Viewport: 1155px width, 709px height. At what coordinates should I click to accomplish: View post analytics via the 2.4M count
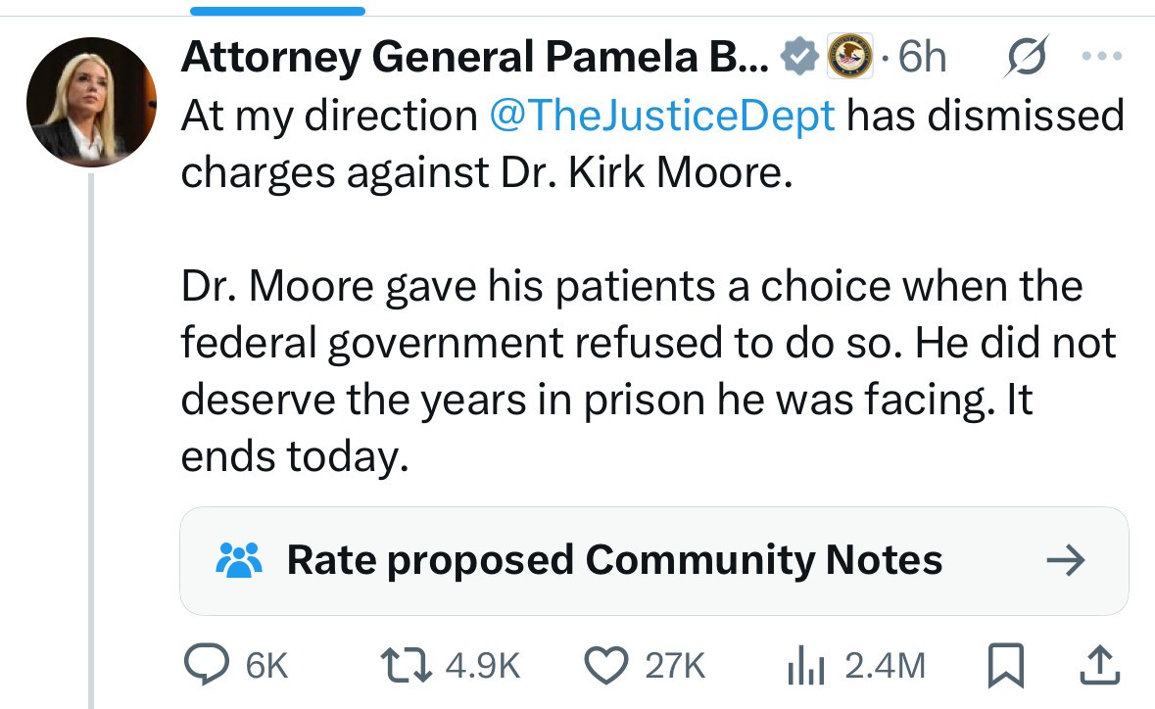pyautogui.click(x=884, y=664)
